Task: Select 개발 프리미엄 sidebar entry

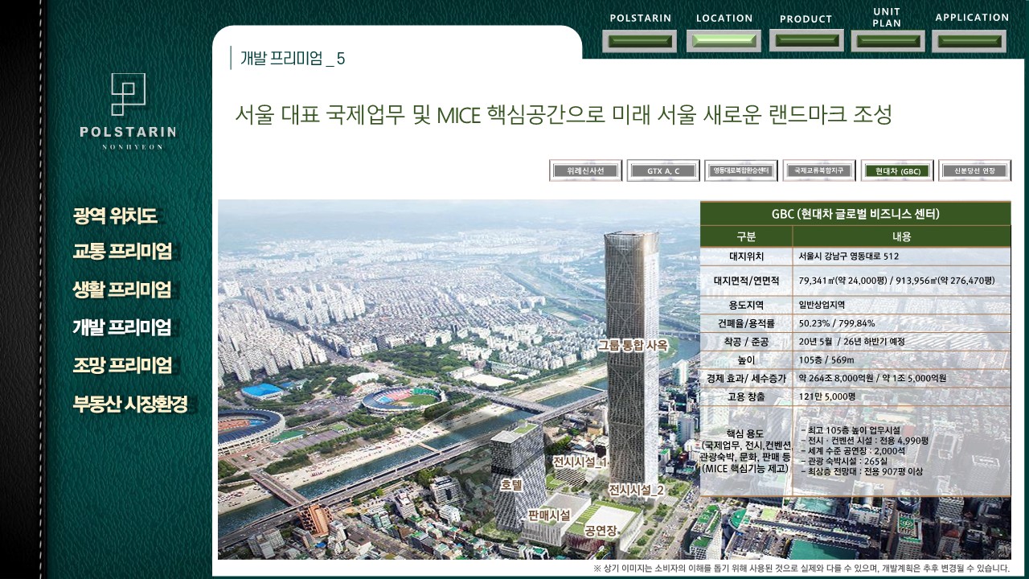Action: click(x=122, y=327)
